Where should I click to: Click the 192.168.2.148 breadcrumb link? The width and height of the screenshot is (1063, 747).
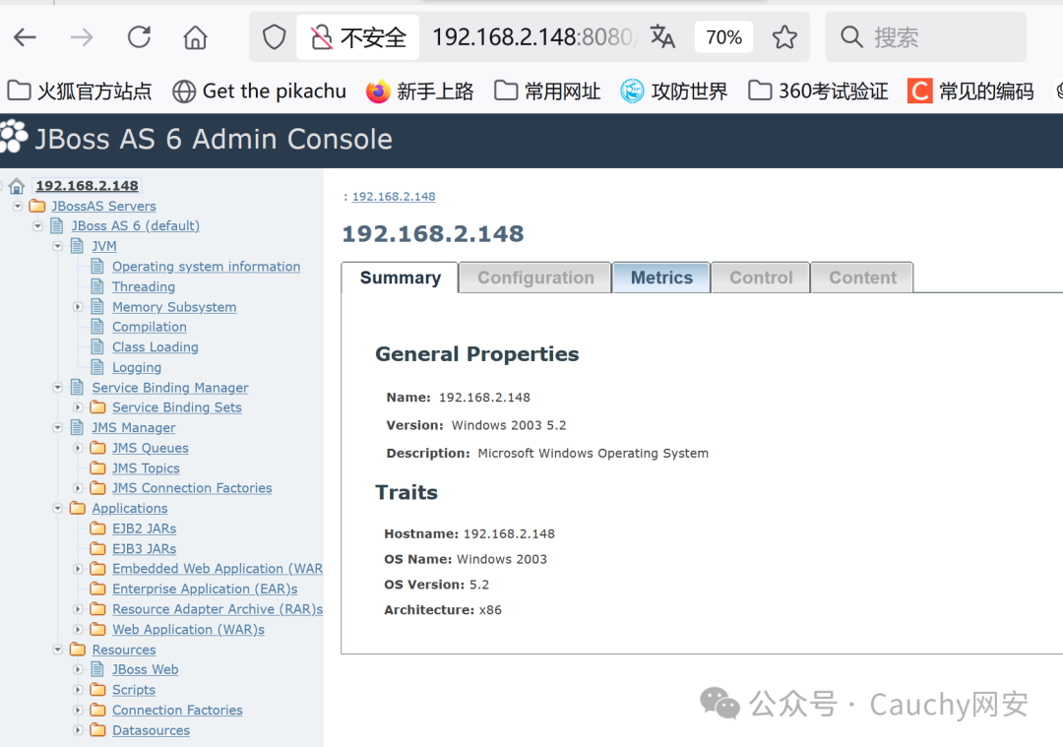click(x=394, y=197)
